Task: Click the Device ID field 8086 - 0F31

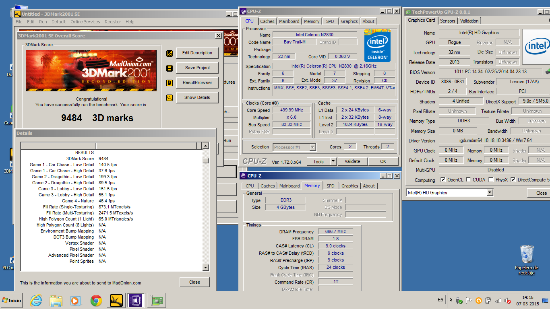Action: 453,82
